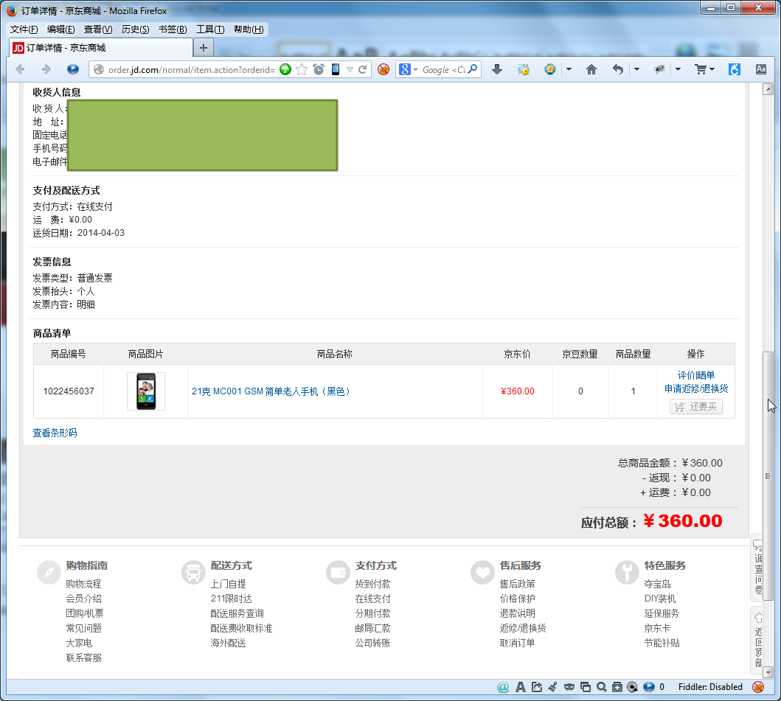Click the 评价晒单 link
Viewport: 781px width, 701px height.
point(696,375)
